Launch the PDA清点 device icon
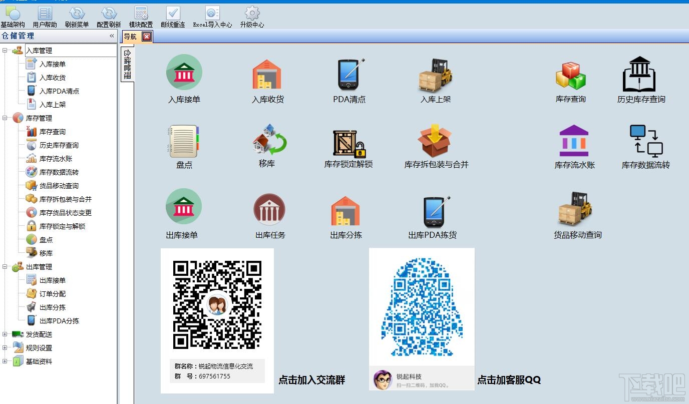This screenshot has height=404, width=689. [351, 74]
